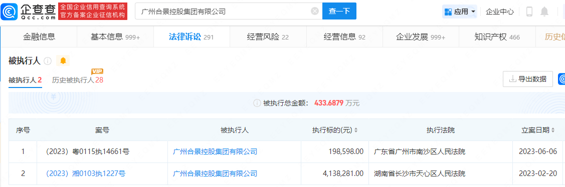This screenshot has height=187, width=565.
Task: Open the 知识产权 tab
Action: (x=497, y=36)
